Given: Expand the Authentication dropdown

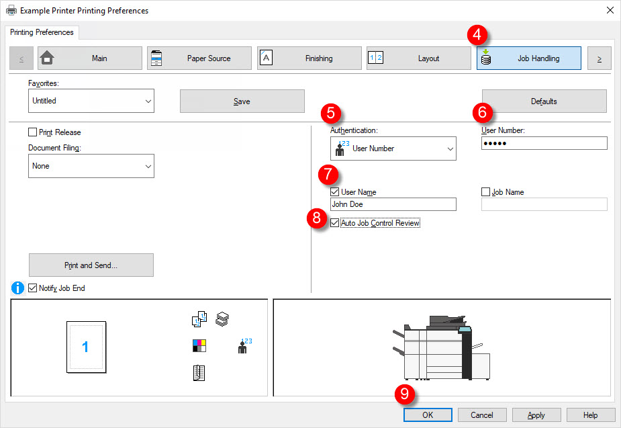Looking at the screenshot, I should point(448,148).
